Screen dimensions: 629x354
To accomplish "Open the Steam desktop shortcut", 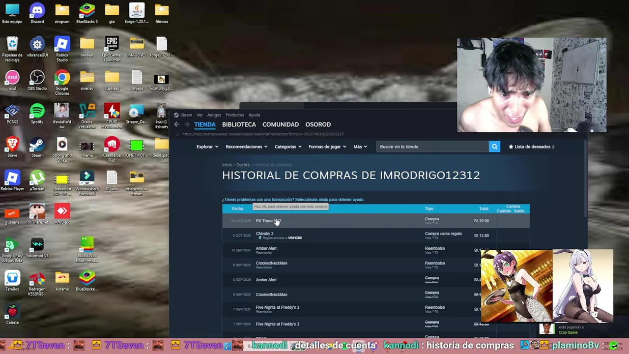I will (37, 147).
